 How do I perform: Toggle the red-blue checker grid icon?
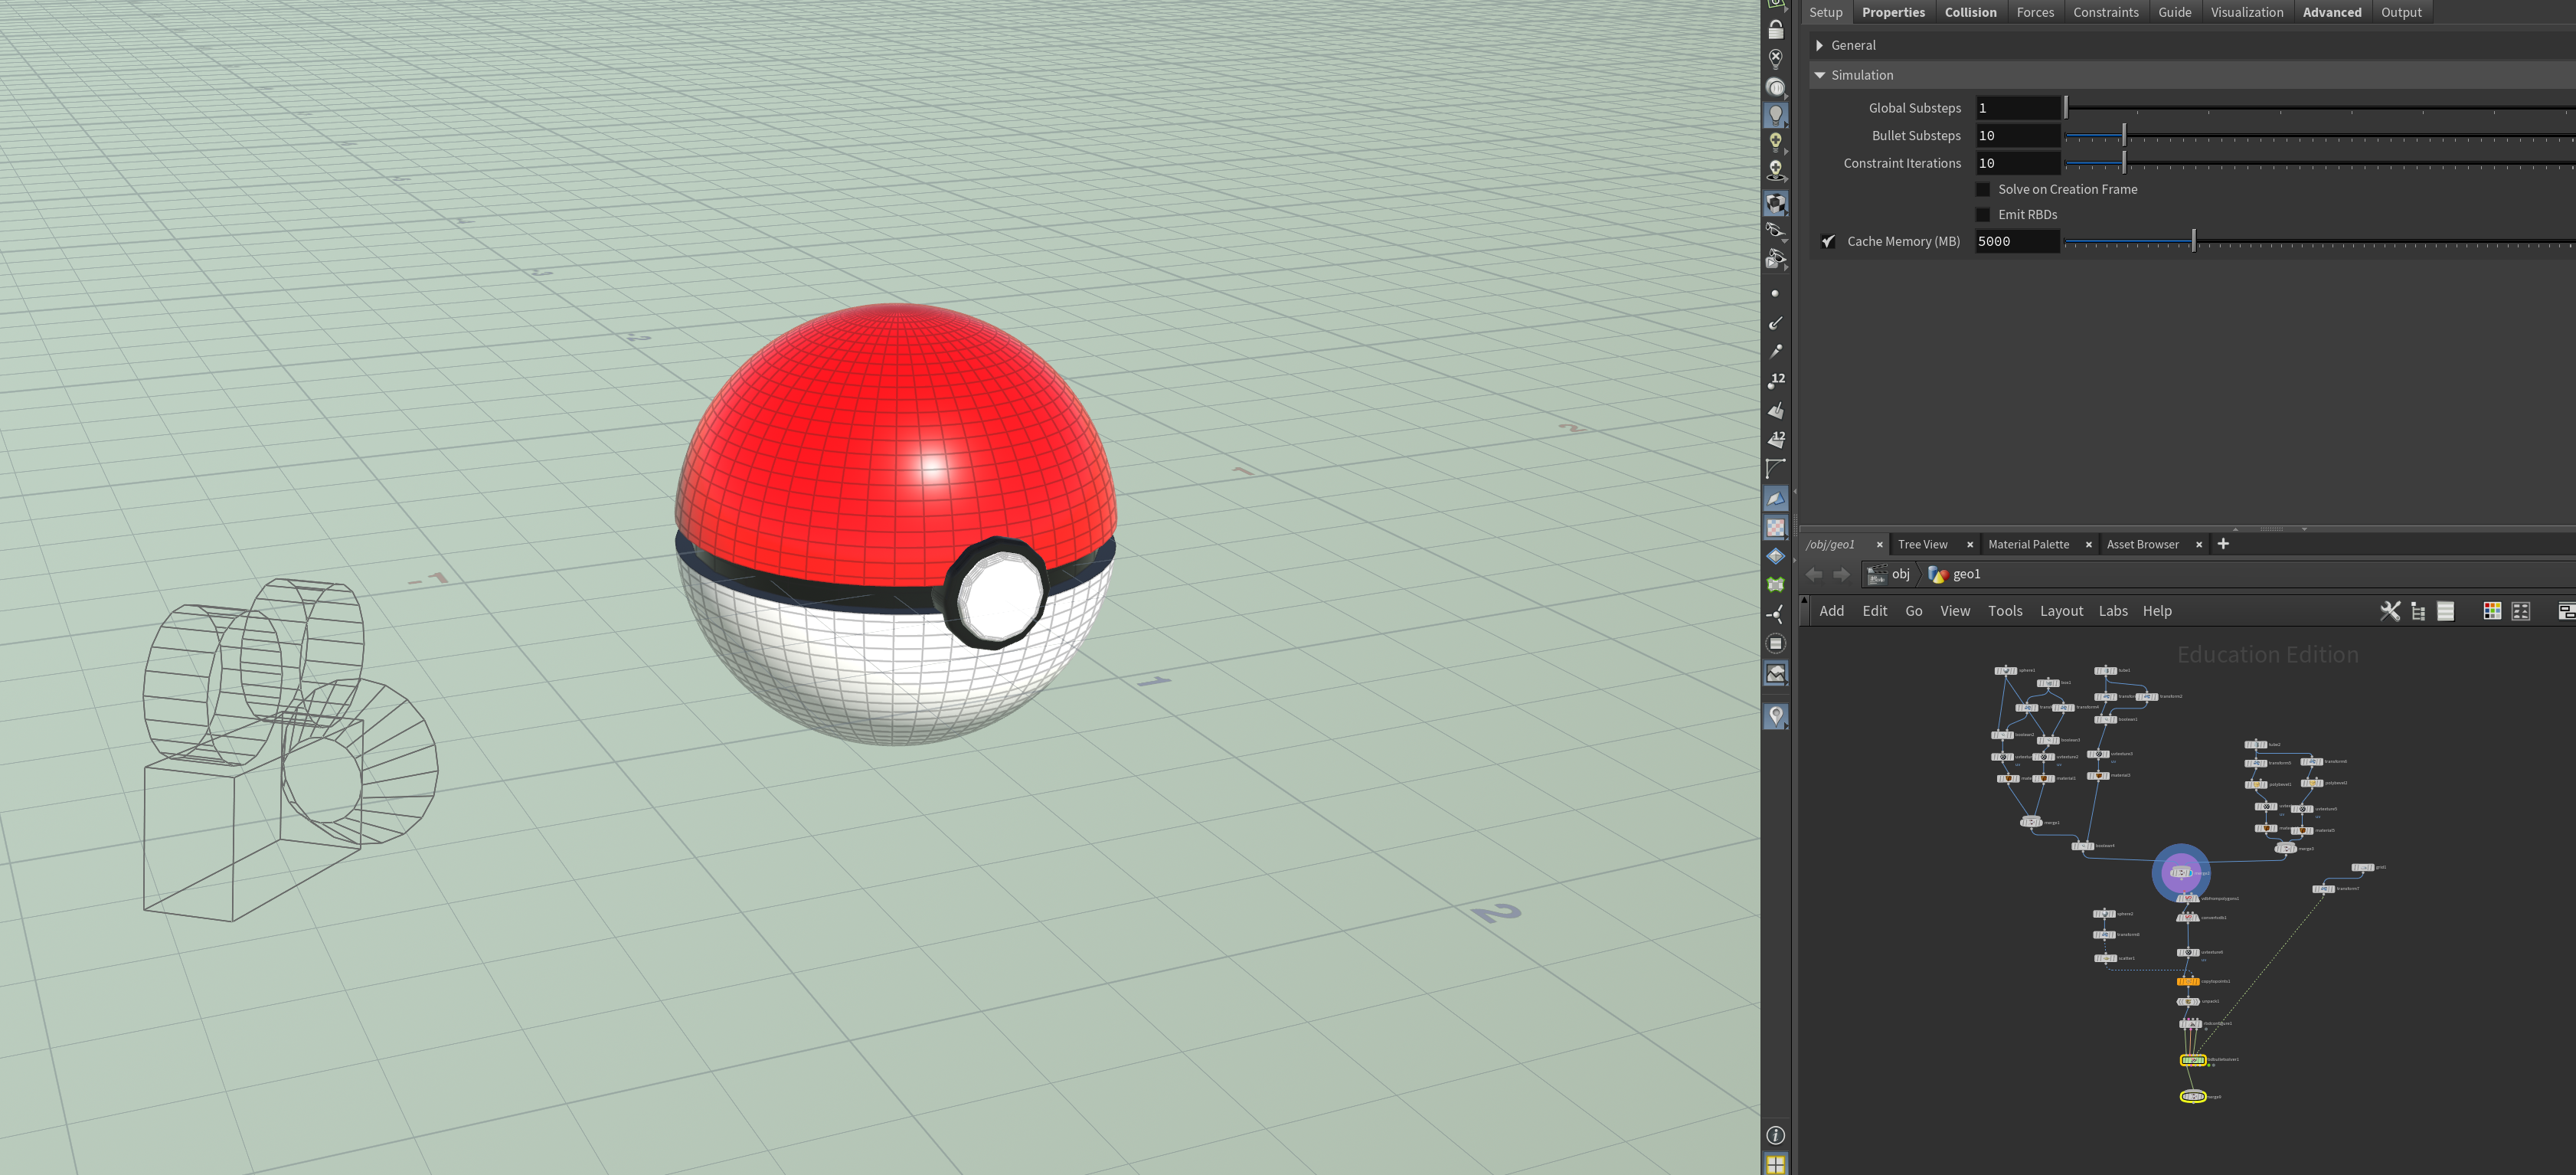click(1775, 527)
